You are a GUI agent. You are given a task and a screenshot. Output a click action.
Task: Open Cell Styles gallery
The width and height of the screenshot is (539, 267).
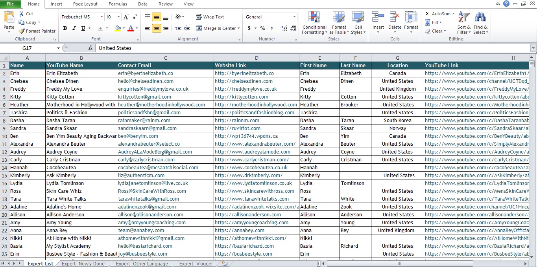tap(358, 23)
